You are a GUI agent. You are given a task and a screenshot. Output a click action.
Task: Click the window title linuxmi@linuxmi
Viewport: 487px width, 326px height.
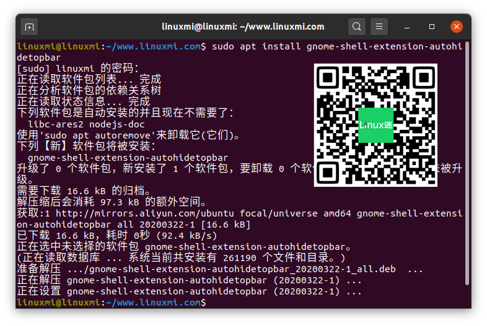pos(243,27)
